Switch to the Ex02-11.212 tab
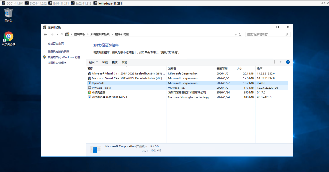Viewport: 329px width, 172px height. click(x=81, y=3)
